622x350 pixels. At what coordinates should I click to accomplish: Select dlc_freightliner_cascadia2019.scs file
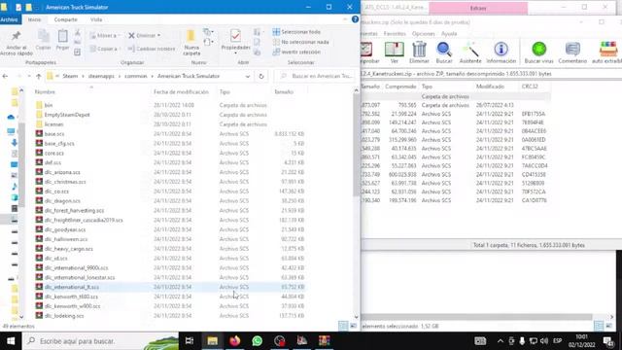point(84,221)
